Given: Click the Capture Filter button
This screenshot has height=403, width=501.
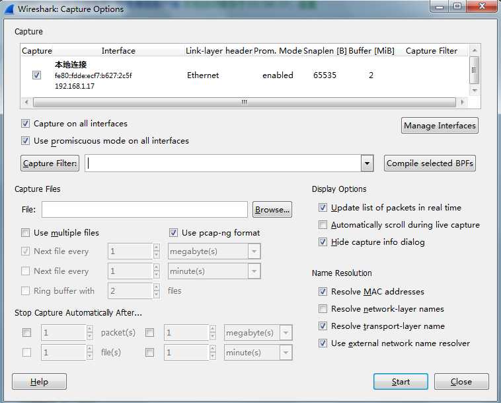Looking at the screenshot, I should [x=50, y=163].
